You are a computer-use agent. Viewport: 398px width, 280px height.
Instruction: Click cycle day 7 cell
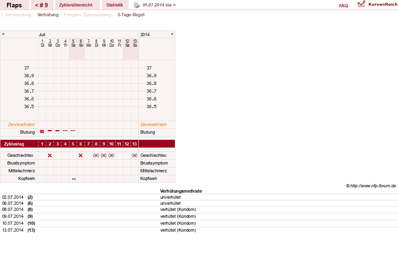(x=88, y=144)
